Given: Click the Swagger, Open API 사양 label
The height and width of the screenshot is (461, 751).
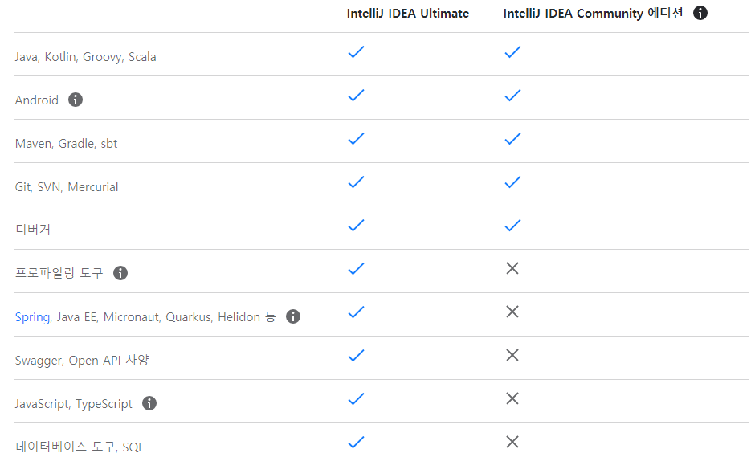Looking at the screenshot, I should (82, 360).
